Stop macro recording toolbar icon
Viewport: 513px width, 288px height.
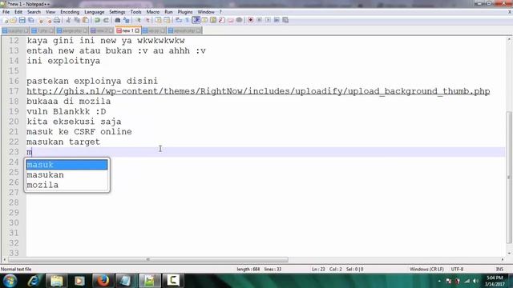(x=259, y=20)
